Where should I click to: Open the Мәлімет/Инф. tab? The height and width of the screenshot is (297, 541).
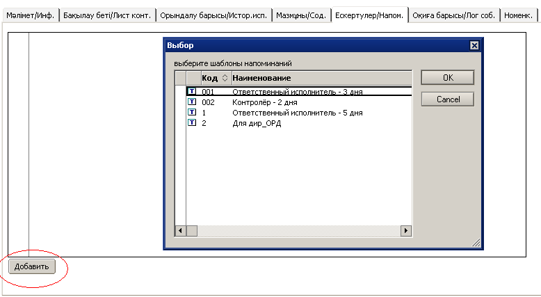[31, 15]
